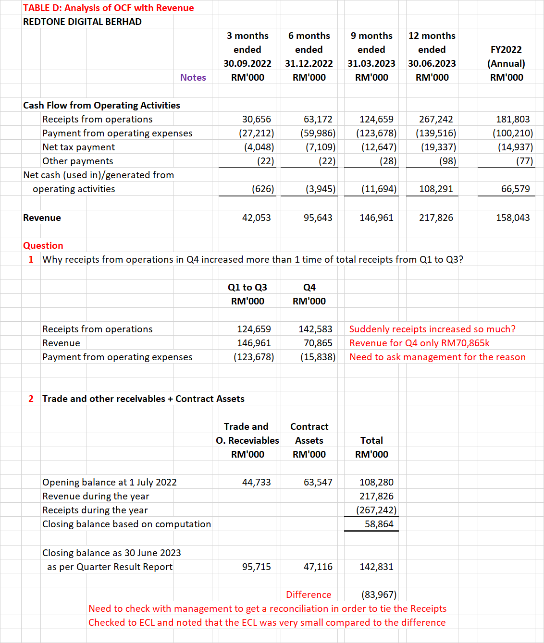Screen dimensions: 544x643
Task: Select the comment 'Revenue for Q4 only RM70,865k'
Action: (420, 343)
